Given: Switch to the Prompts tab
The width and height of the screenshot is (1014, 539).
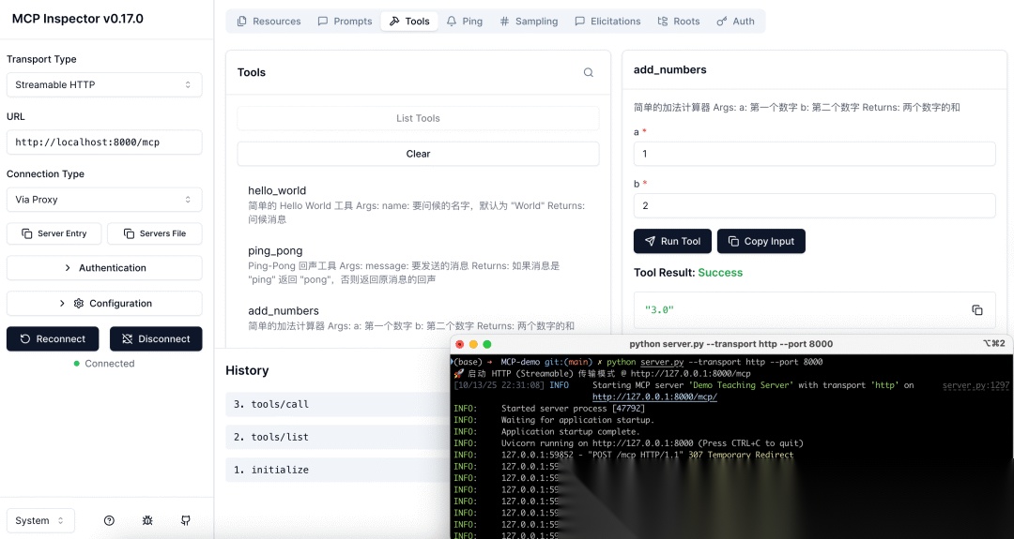Looking at the screenshot, I should point(345,22).
